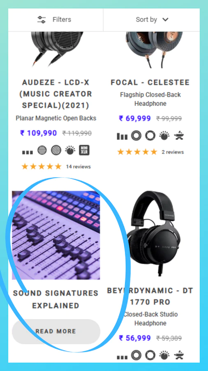The image size is (208, 371).
Task: Open the mixing console thumbnail image
Action: pos(56,235)
